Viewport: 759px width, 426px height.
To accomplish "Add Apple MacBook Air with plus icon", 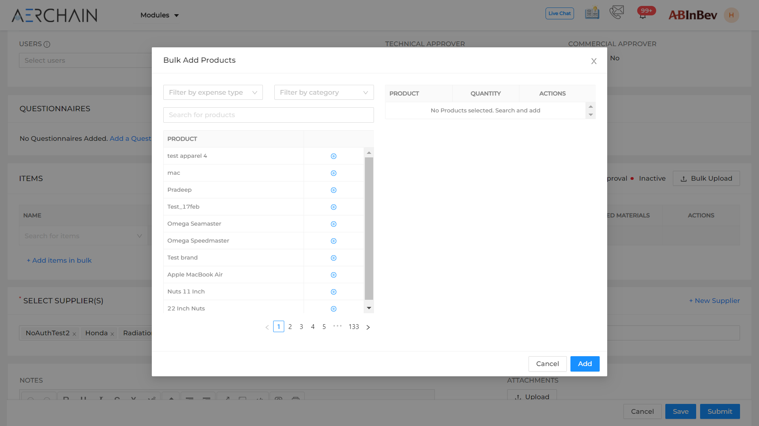I will pyautogui.click(x=334, y=275).
